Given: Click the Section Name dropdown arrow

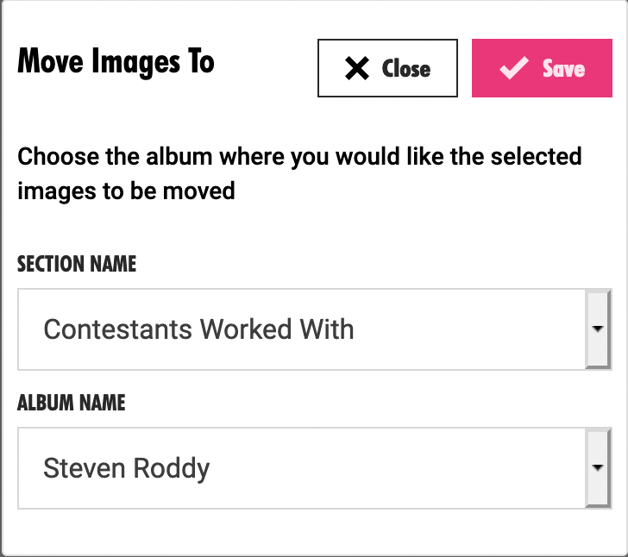Looking at the screenshot, I should click(598, 329).
